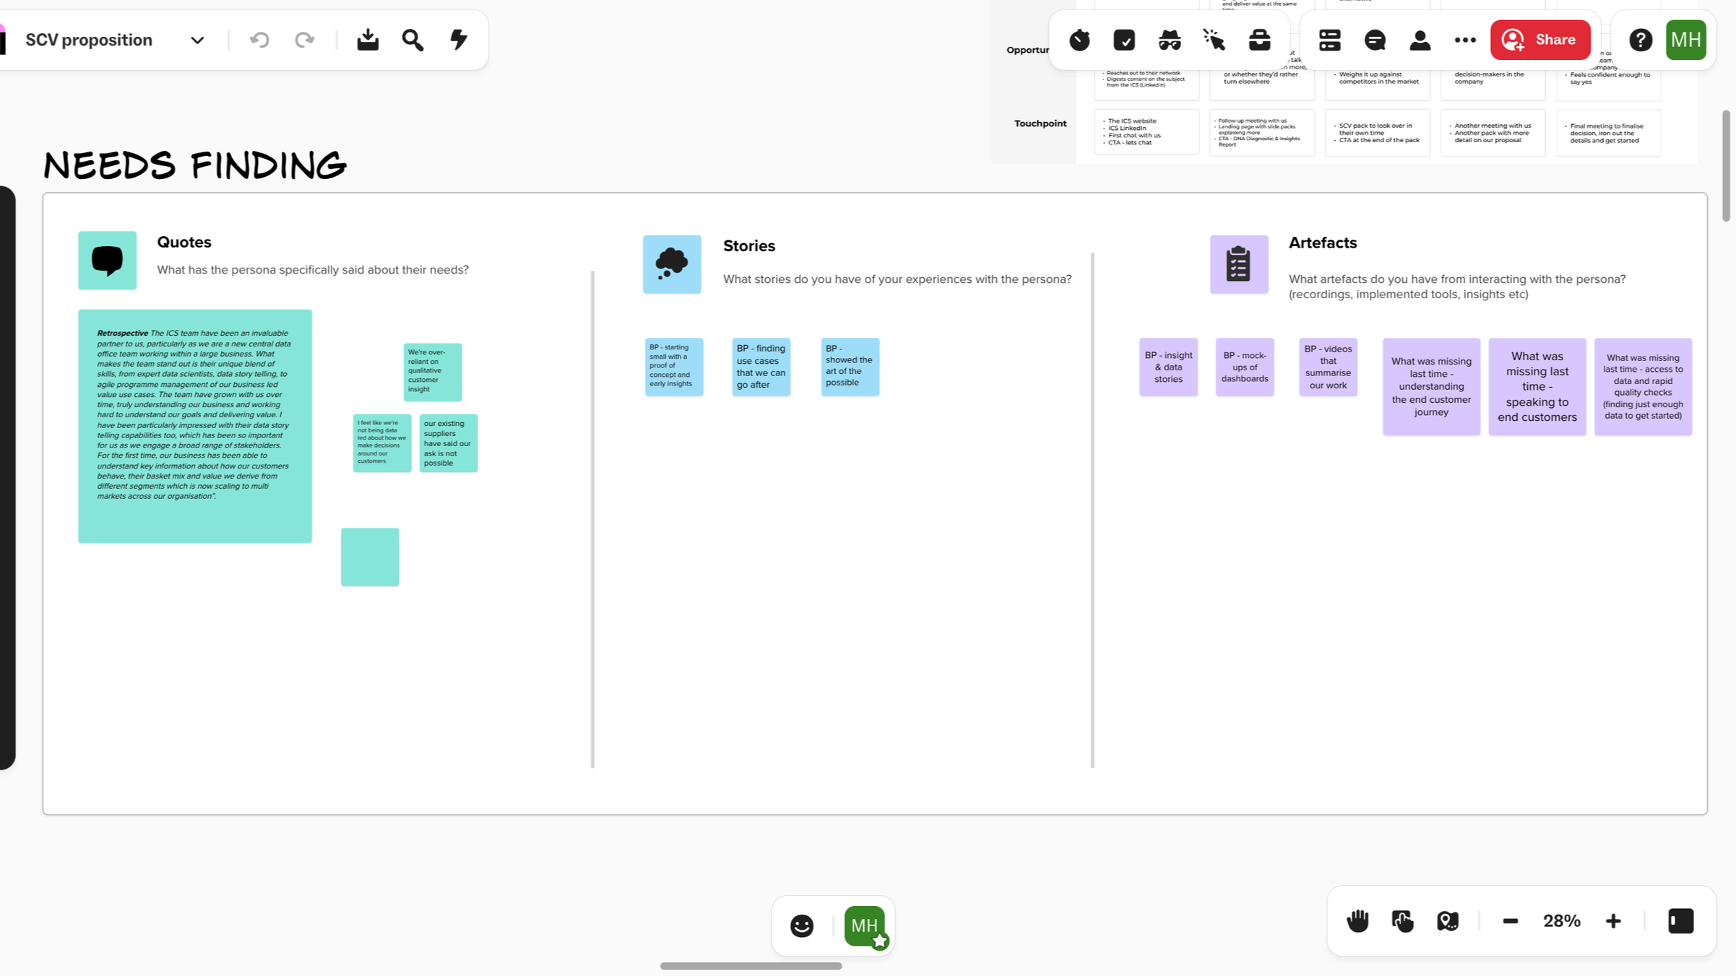Open the search magnifier tool
Viewport: 1736px width, 976px height.
(413, 40)
